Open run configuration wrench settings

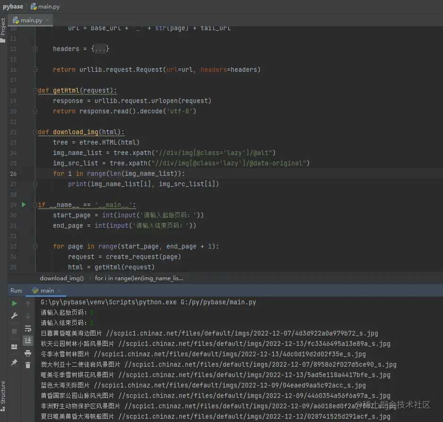(x=14, y=316)
